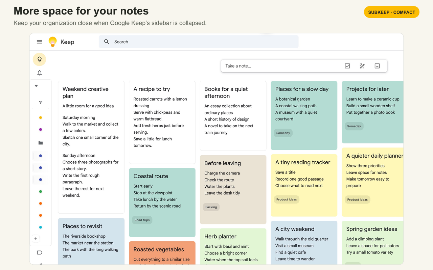The width and height of the screenshot is (433, 270).
Task: Click the Keep lightbulb logo
Action: (x=52, y=42)
